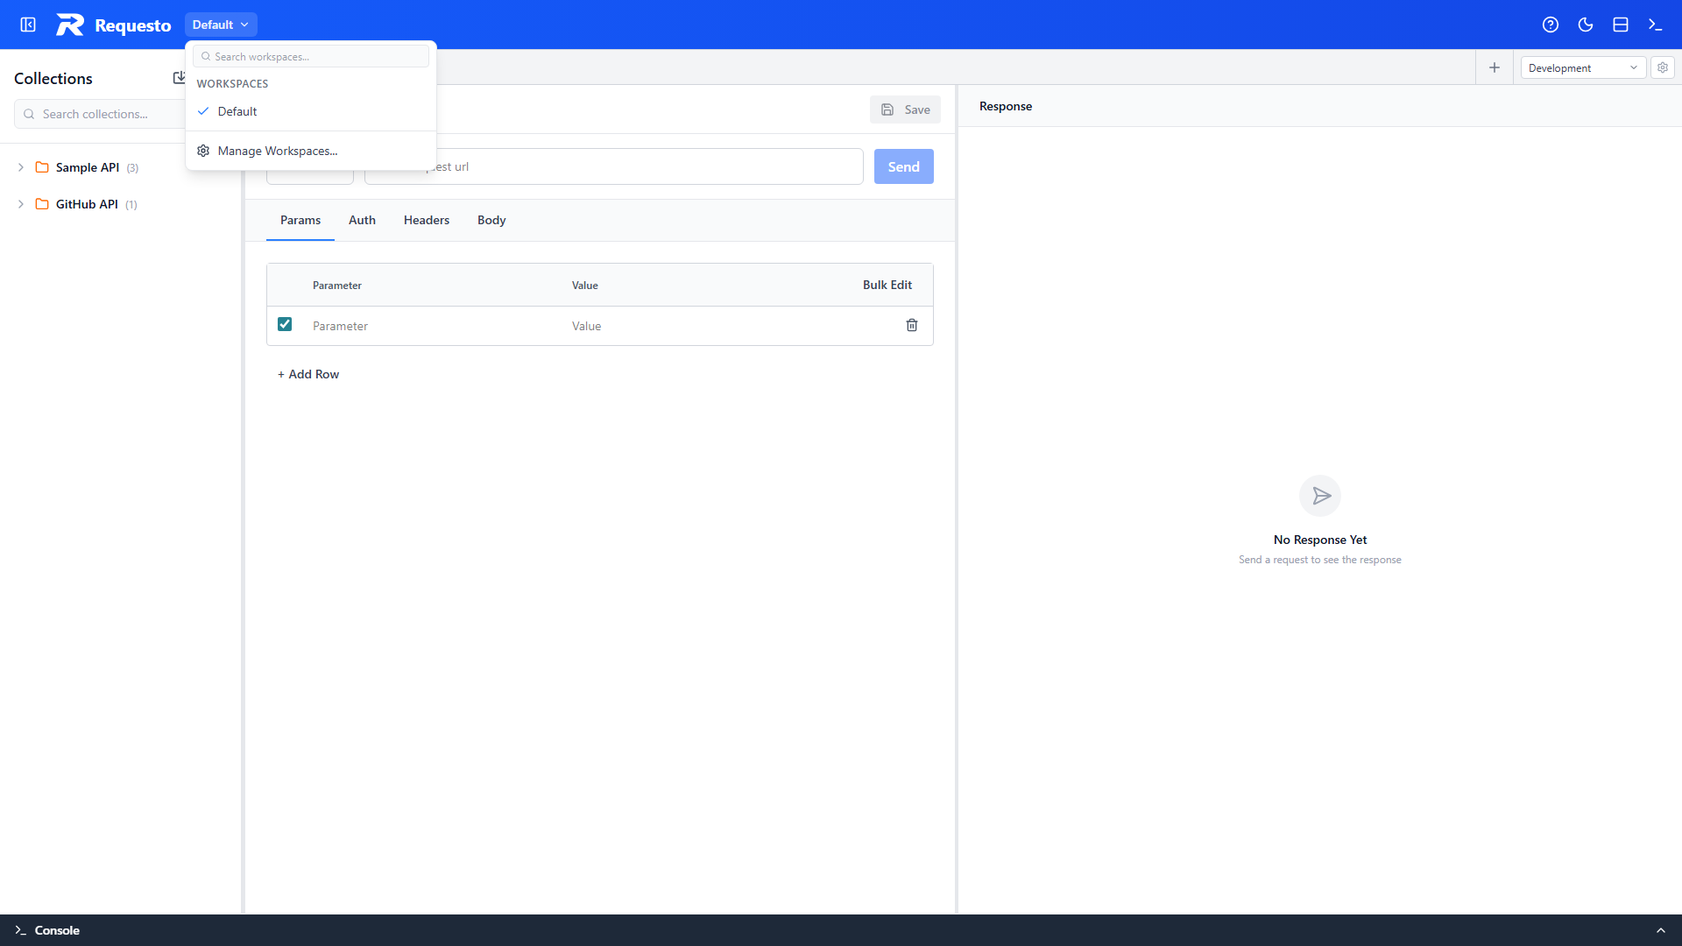This screenshot has width=1682, height=946.
Task: Click the Search workspaces input field
Action: (310, 56)
